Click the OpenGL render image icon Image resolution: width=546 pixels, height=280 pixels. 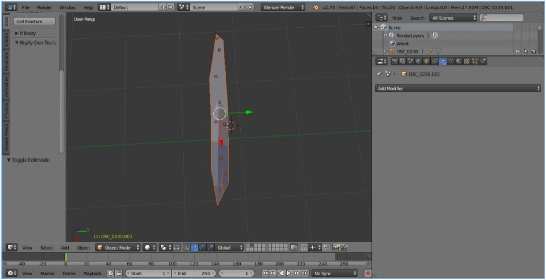(336, 248)
